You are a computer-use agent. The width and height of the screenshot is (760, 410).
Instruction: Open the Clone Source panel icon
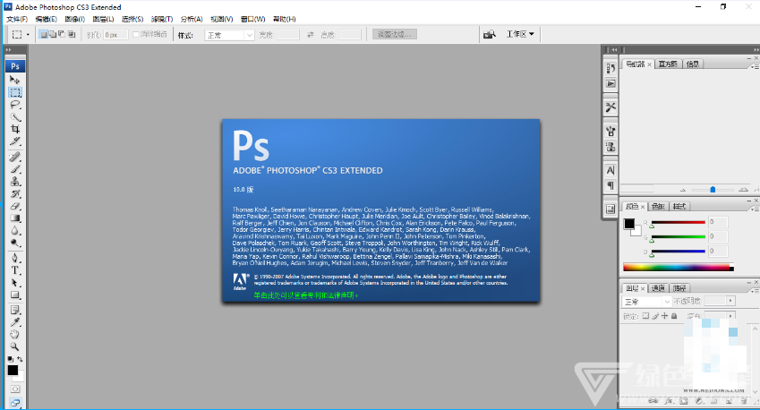click(611, 146)
